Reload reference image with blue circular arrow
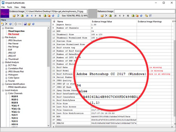176x132 pixels. [141, 16]
